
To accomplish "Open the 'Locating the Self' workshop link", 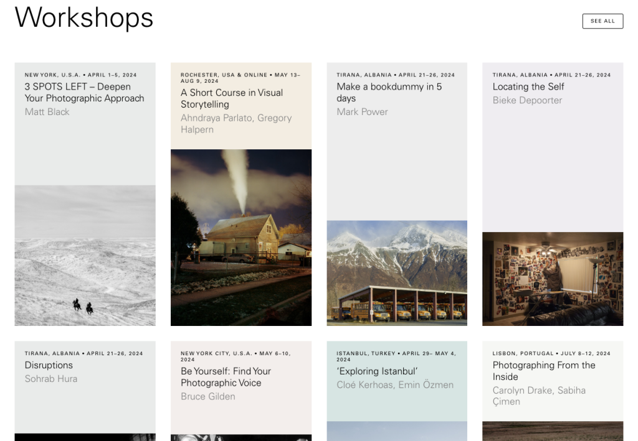I will click(528, 87).
